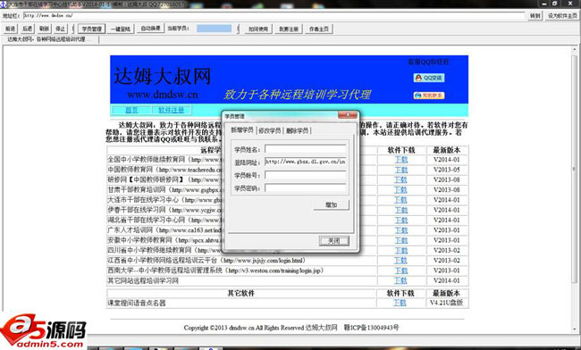581x350 pixels.
Task: Click 下载 for 安徽中小学教师教育网
Action: click(401, 240)
